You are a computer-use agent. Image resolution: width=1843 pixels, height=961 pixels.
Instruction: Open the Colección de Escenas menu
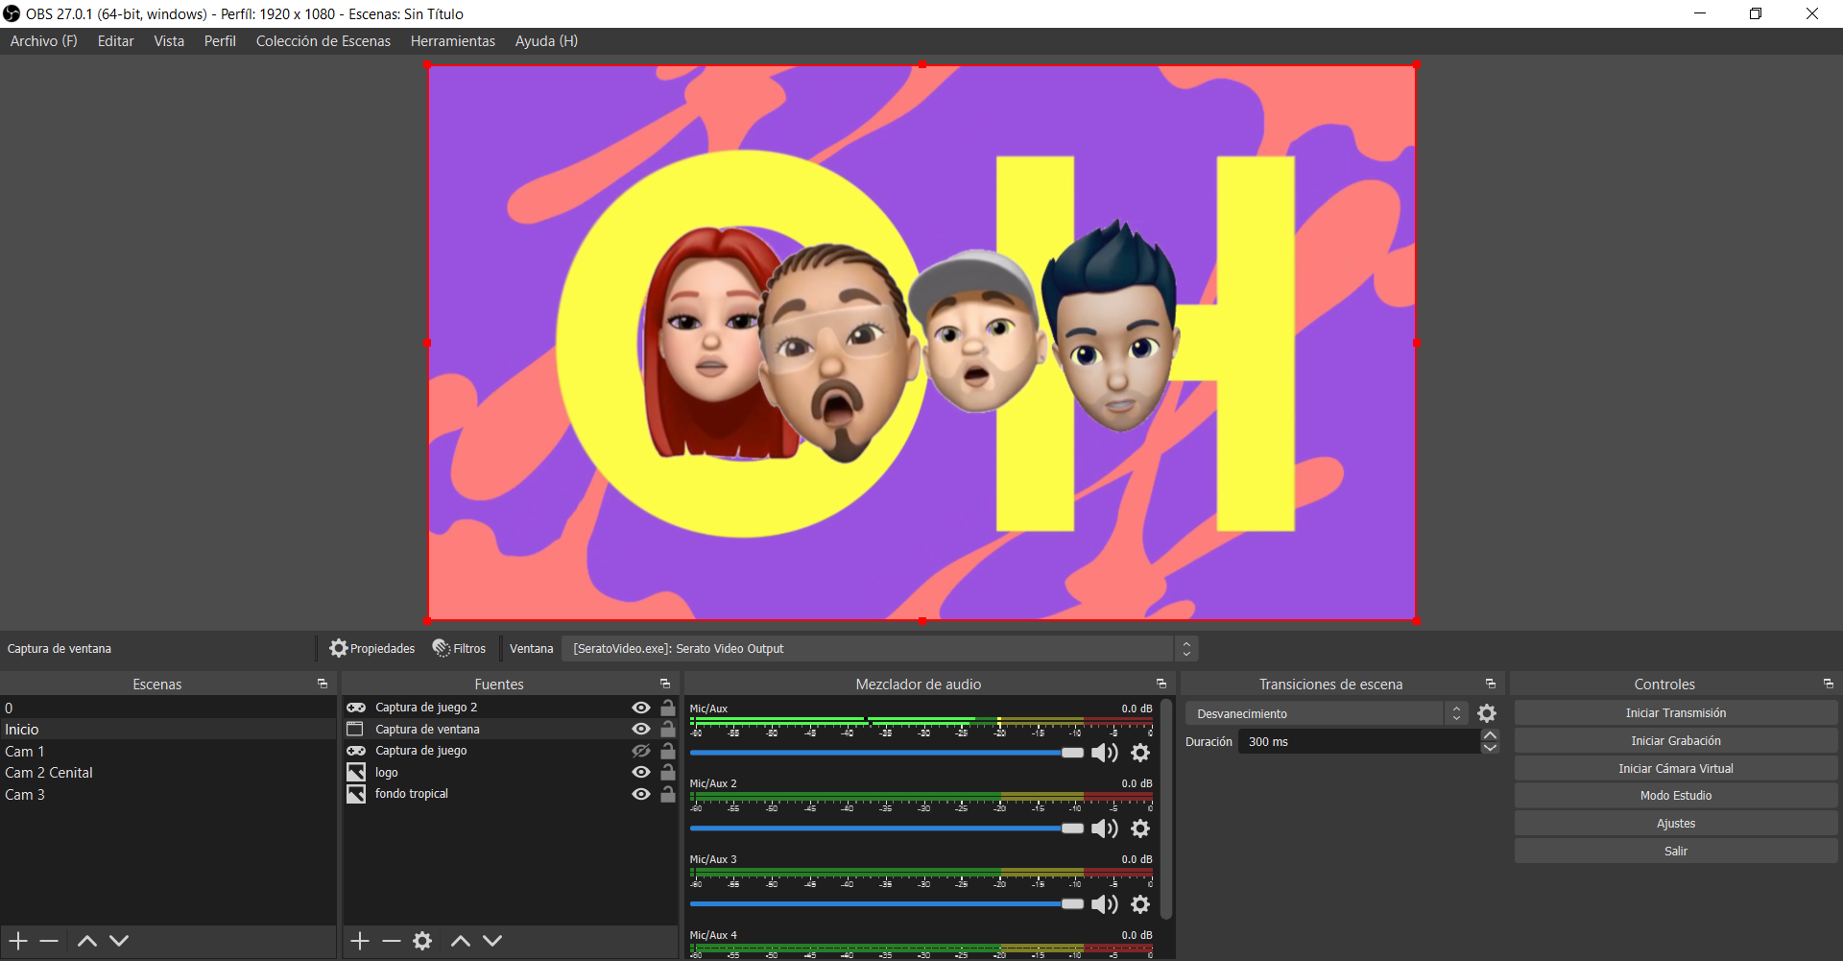click(323, 41)
